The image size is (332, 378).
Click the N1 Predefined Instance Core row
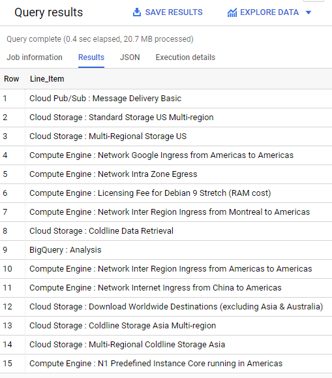(x=166, y=364)
